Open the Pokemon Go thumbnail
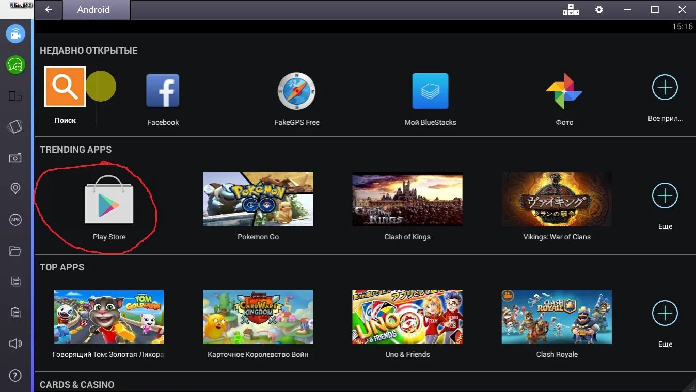This screenshot has height=392, width=696. (258, 199)
